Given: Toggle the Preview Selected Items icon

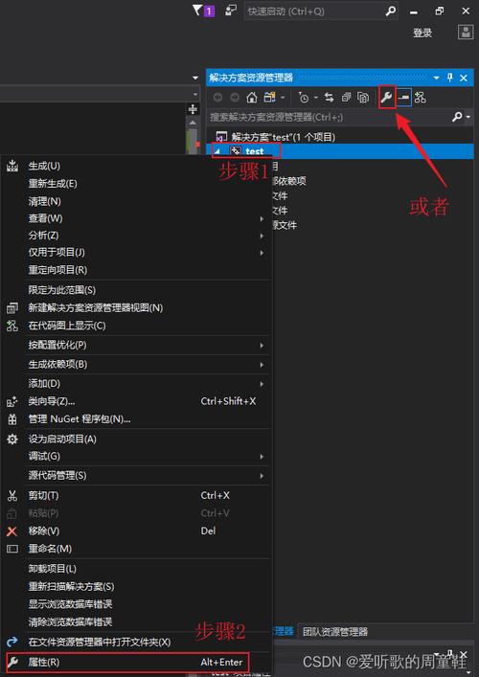Looking at the screenshot, I should [x=404, y=98].
